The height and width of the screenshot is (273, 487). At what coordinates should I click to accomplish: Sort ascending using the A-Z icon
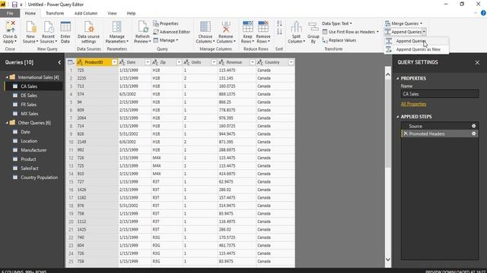[279, 24]
